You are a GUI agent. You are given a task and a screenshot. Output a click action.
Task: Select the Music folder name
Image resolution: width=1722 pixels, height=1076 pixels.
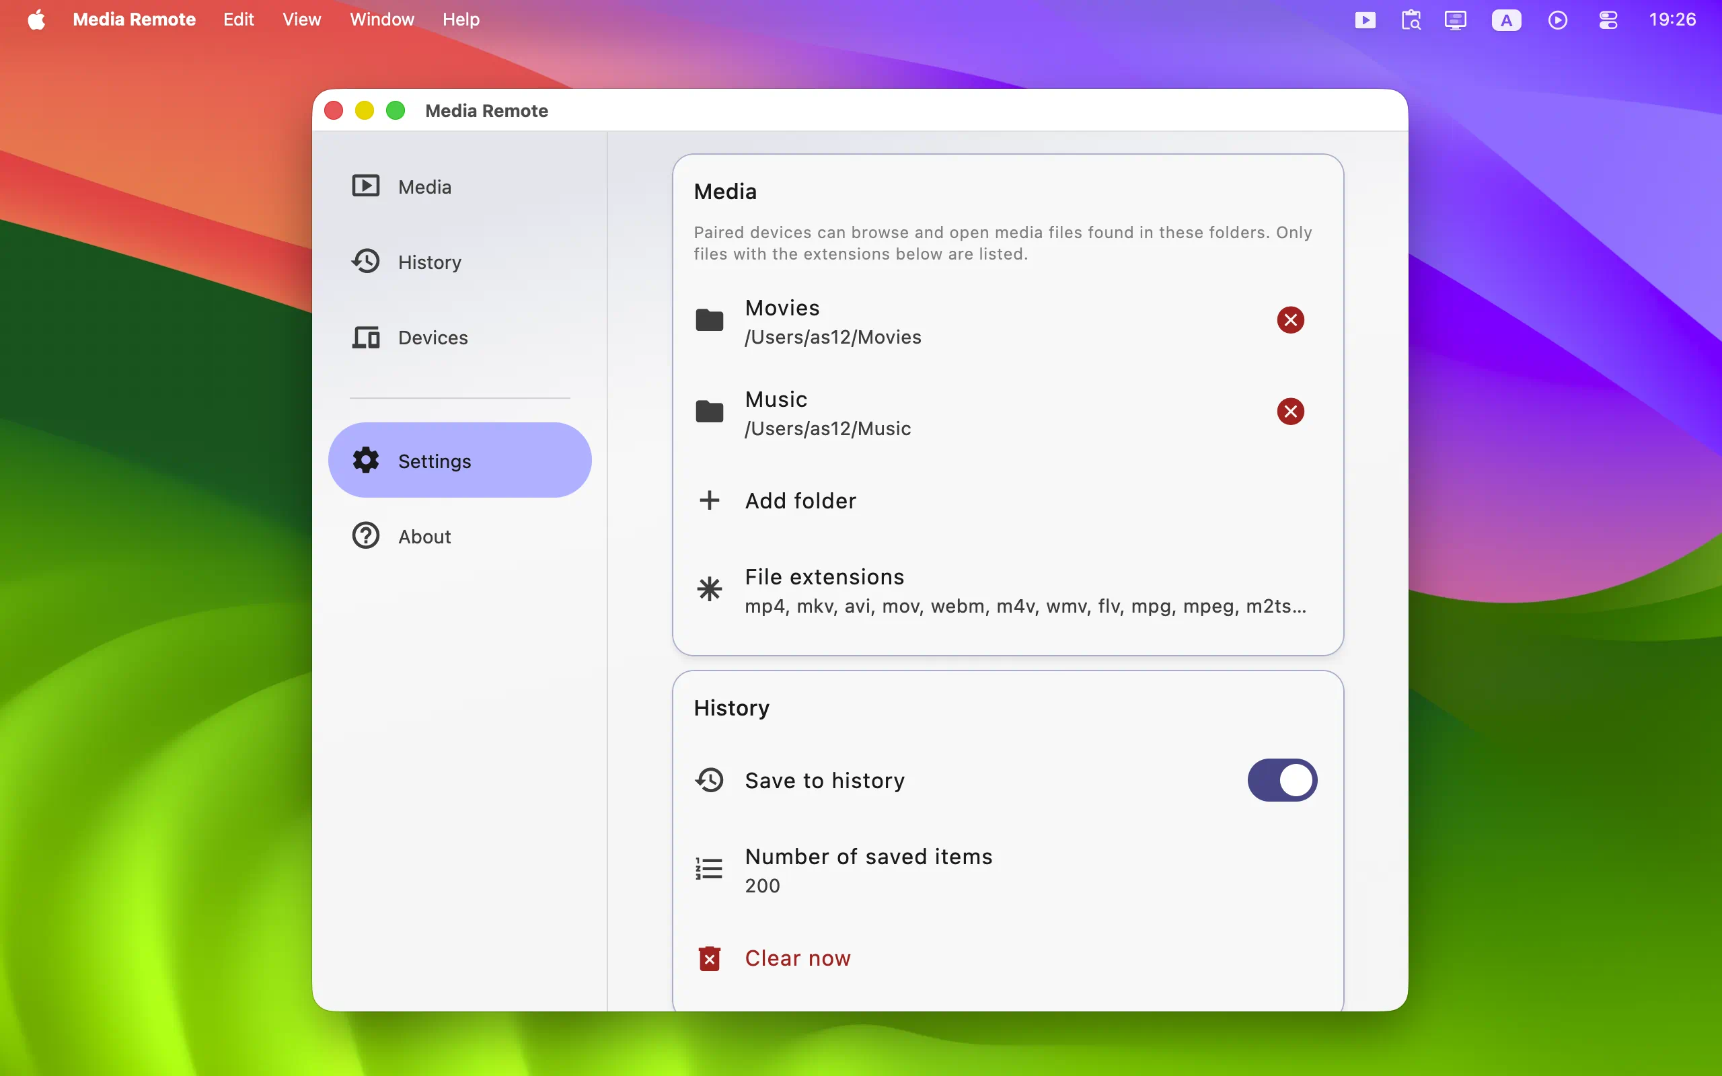[x=776, y=399]
